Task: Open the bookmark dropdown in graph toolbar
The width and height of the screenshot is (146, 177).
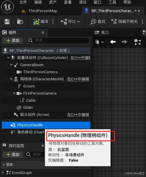Action: tap(99, 42)
